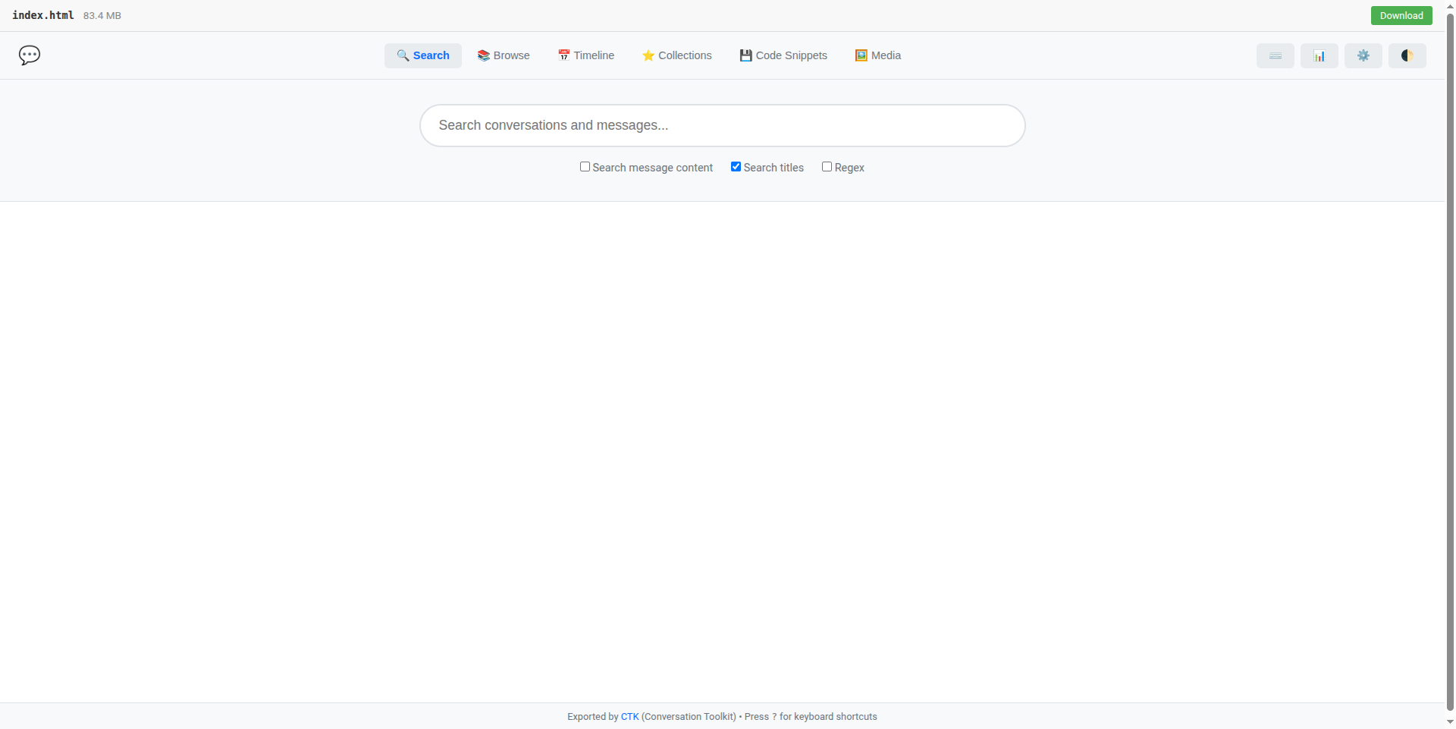Open the statistics bar chart icon

(1319, 55)
